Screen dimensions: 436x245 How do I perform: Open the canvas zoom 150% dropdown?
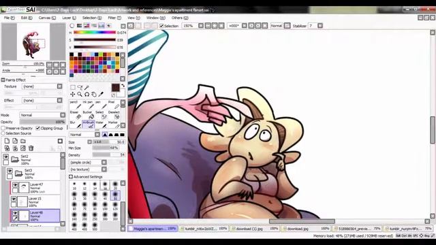201,26
